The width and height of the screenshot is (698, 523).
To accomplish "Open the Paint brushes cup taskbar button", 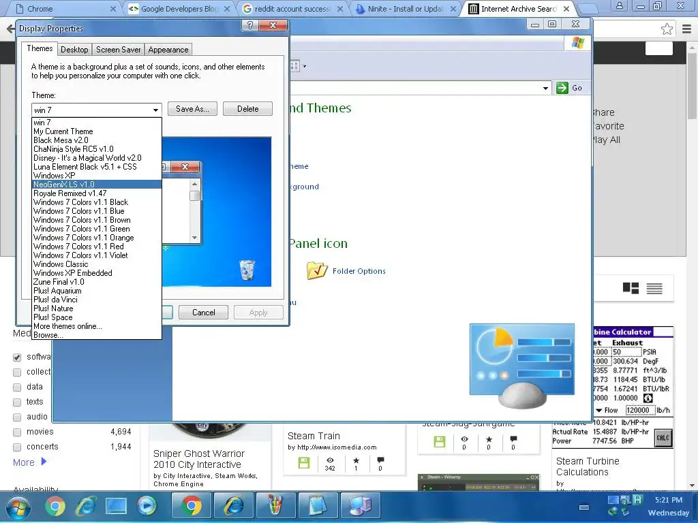I will point(276,506).
